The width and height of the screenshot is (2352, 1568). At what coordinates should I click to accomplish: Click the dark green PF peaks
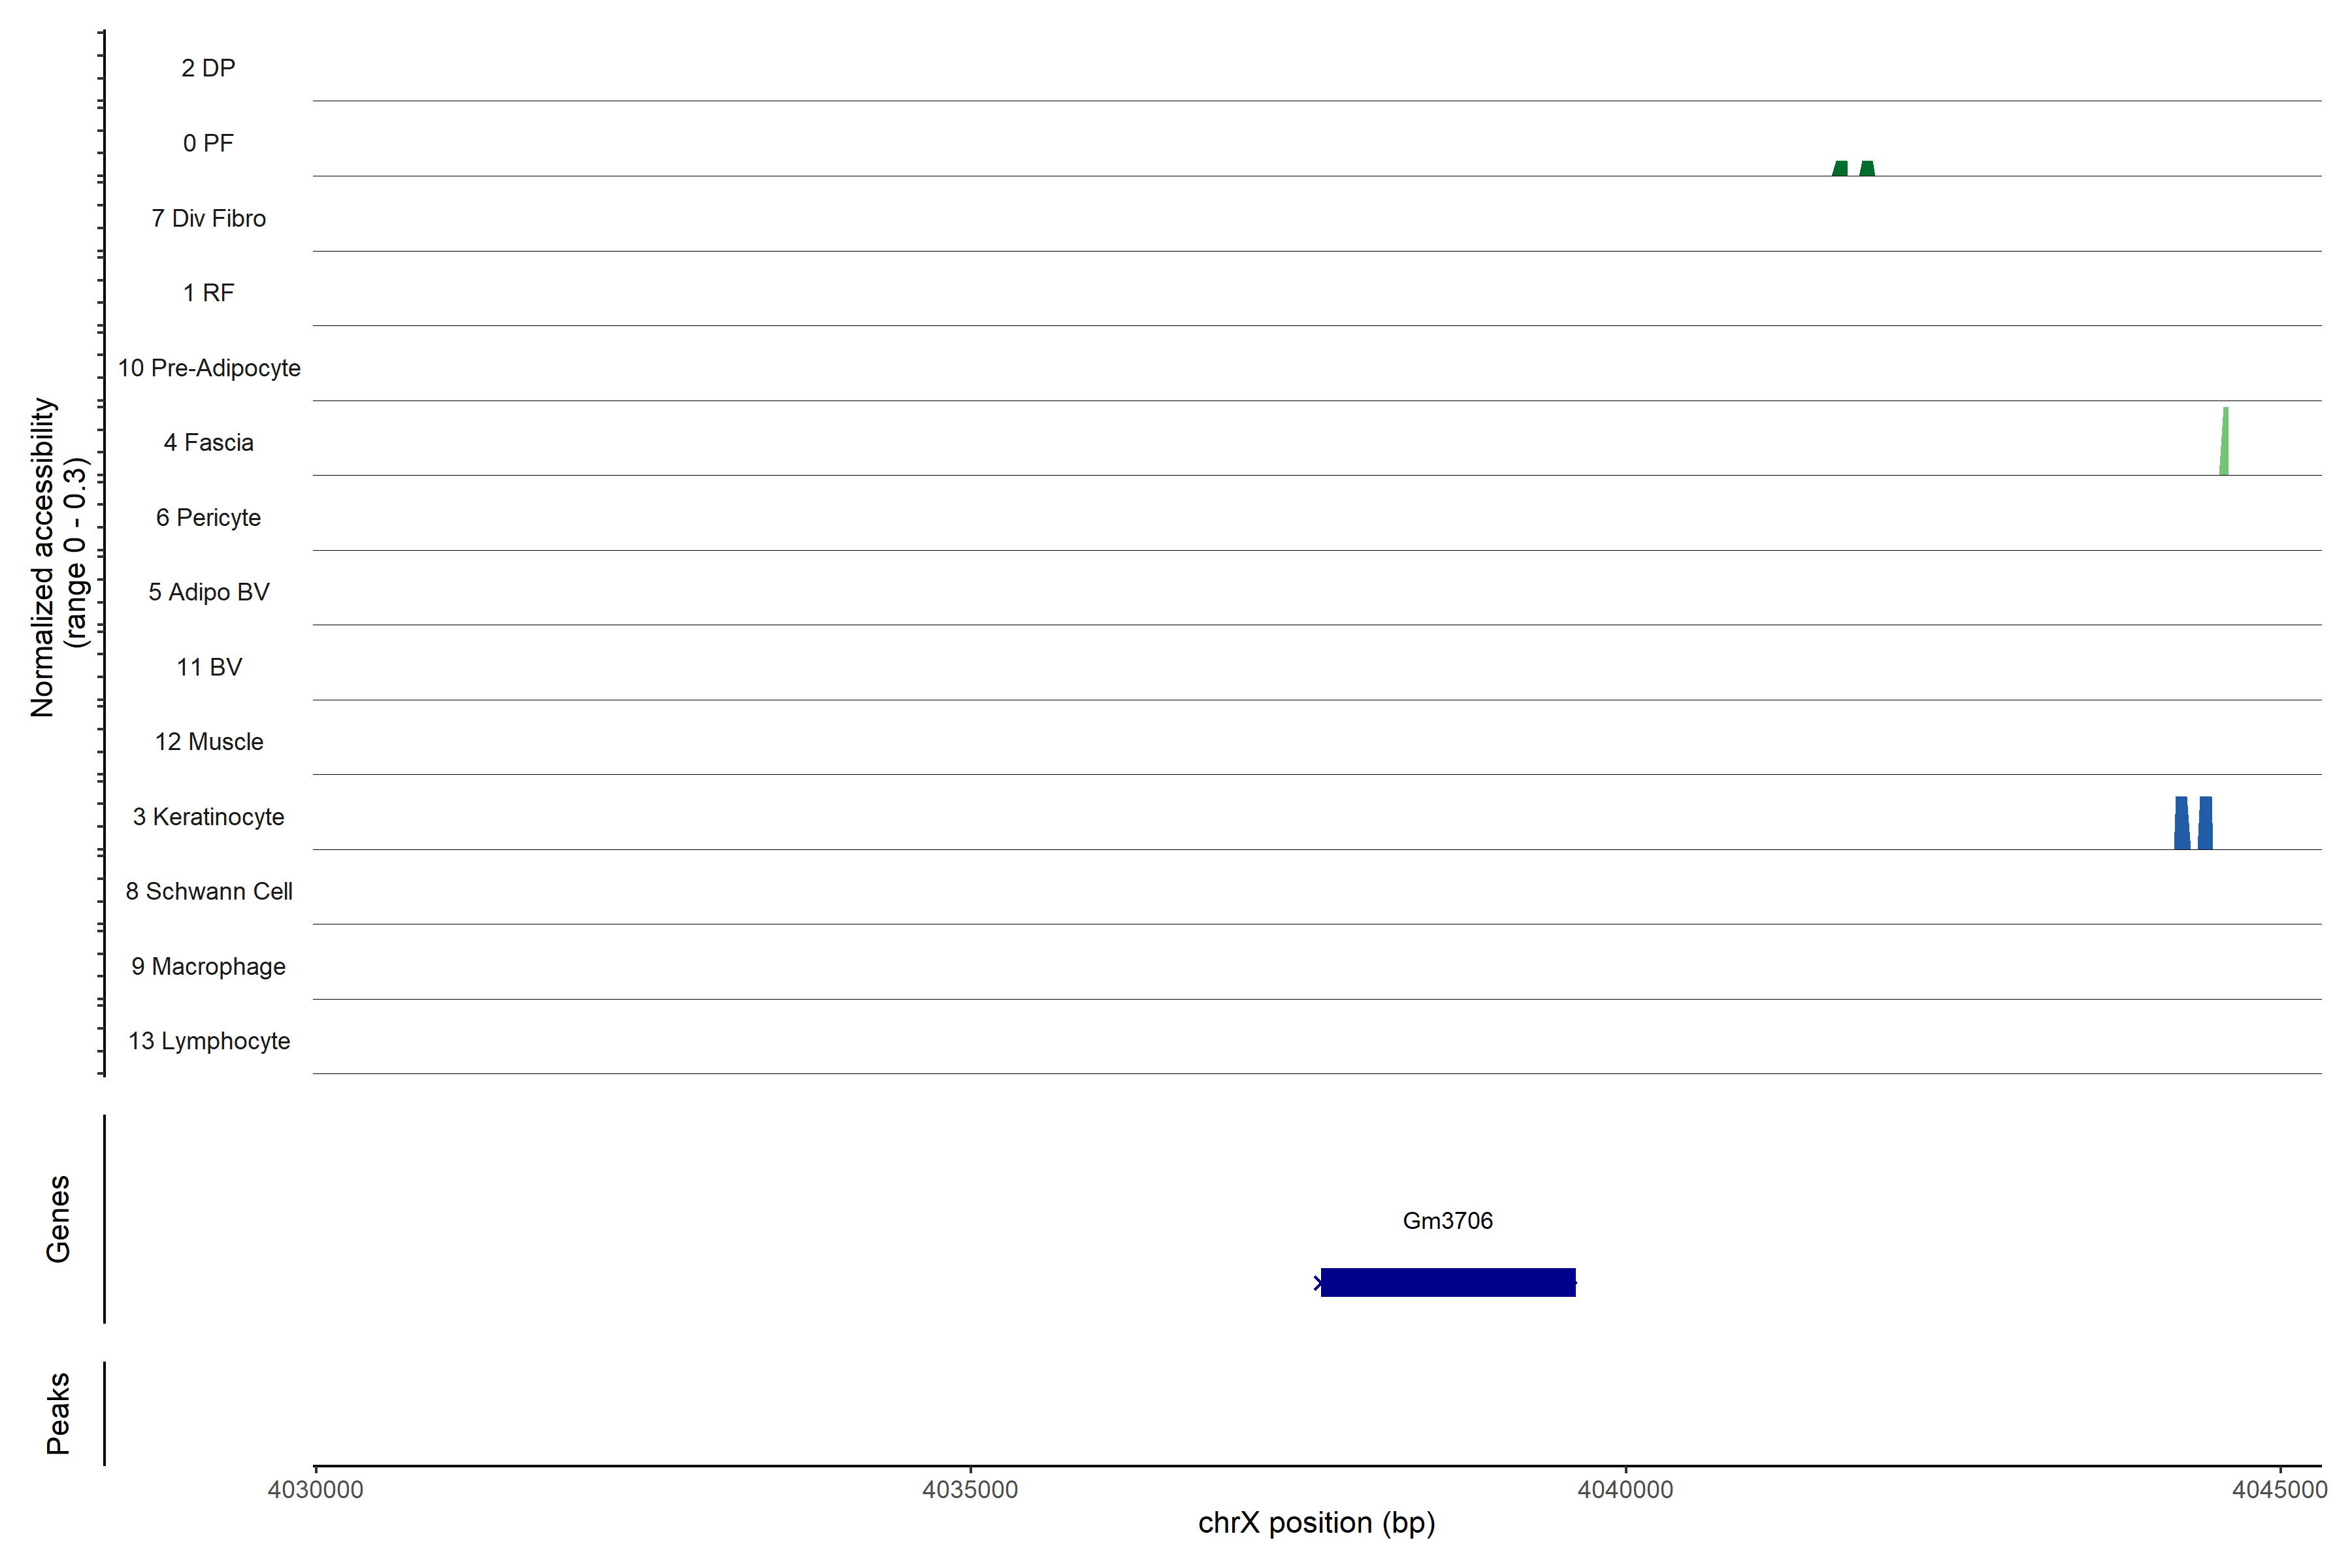click(x=1853, y=168)
